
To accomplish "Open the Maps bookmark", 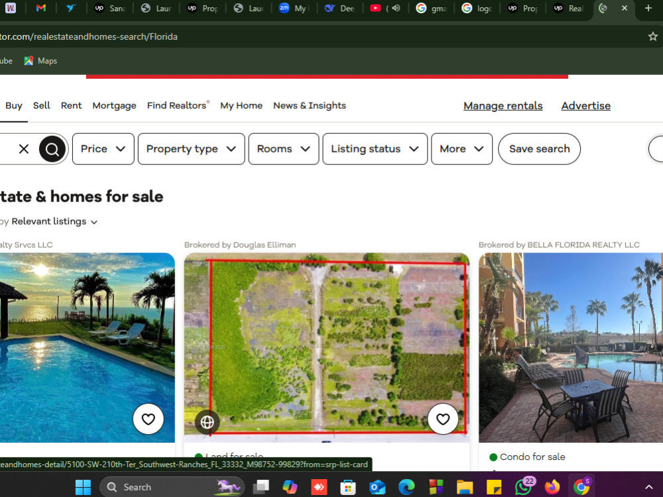I will tap(40, 61).
